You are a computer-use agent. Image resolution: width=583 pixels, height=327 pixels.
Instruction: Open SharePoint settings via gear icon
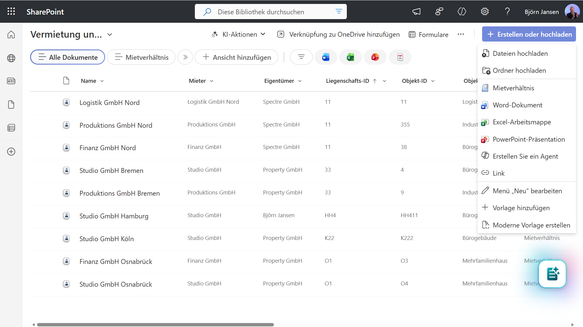coord(485,12)
